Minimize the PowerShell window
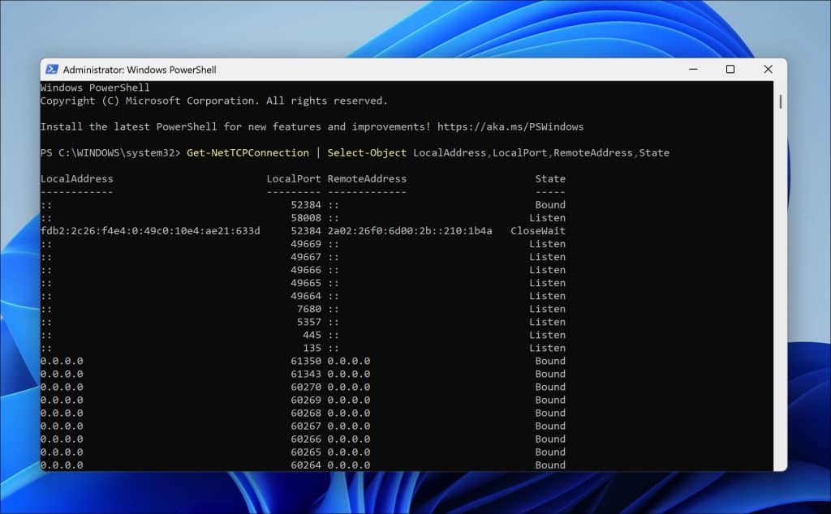The image size is (831, 514). [692, 70]
